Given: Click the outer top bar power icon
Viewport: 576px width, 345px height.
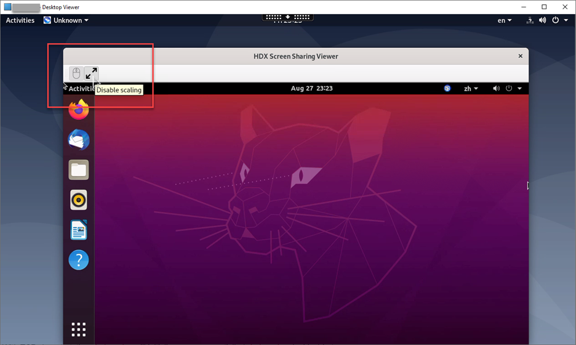Looking at the screenshot, I should [x=556, y=20].
